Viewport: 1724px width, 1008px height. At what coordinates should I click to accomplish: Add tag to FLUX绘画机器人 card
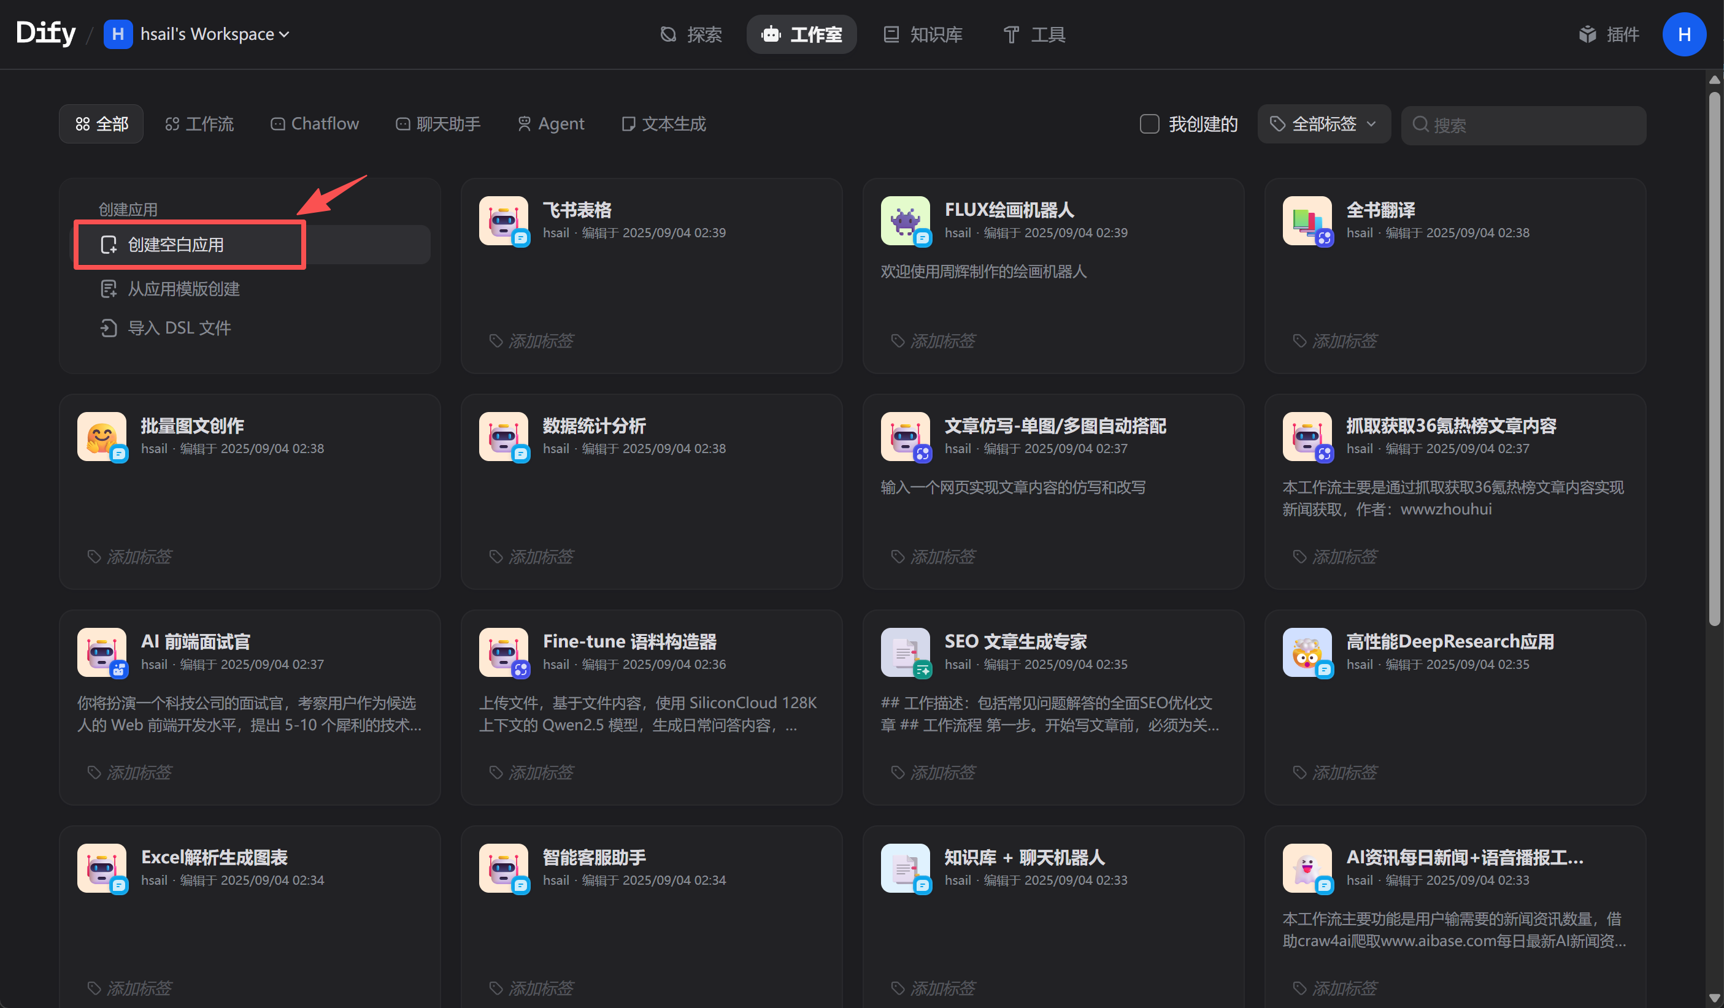[933, 340]
